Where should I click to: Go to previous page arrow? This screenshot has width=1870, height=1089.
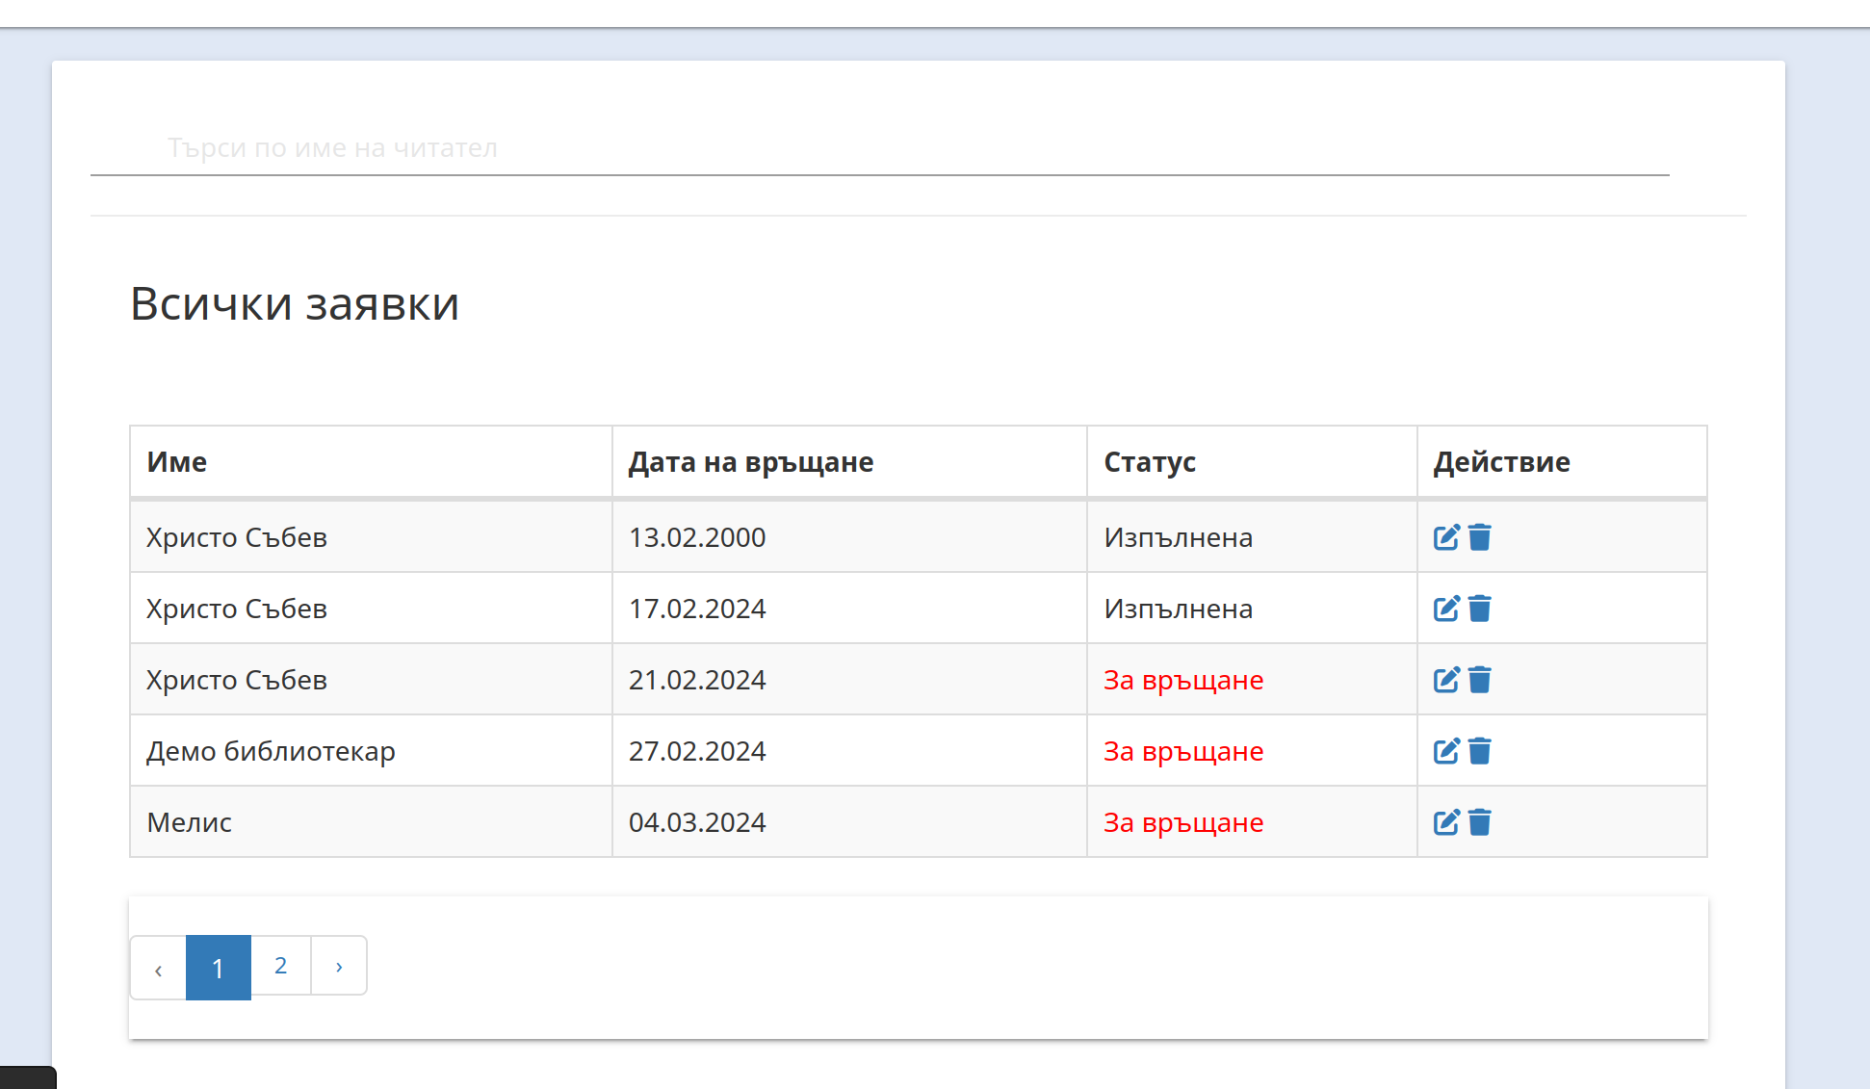click(x=158, y=969)
